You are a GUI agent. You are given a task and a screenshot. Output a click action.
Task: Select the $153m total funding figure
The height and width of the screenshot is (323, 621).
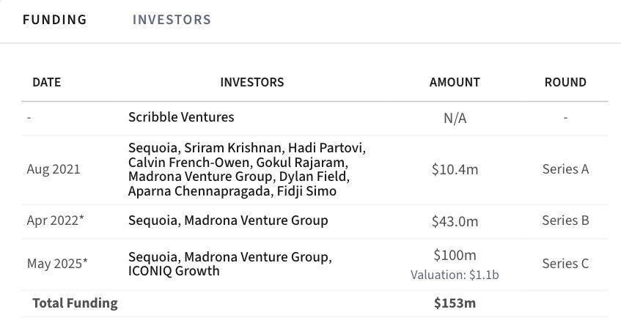pyautogui.click(x=455, y=303)
